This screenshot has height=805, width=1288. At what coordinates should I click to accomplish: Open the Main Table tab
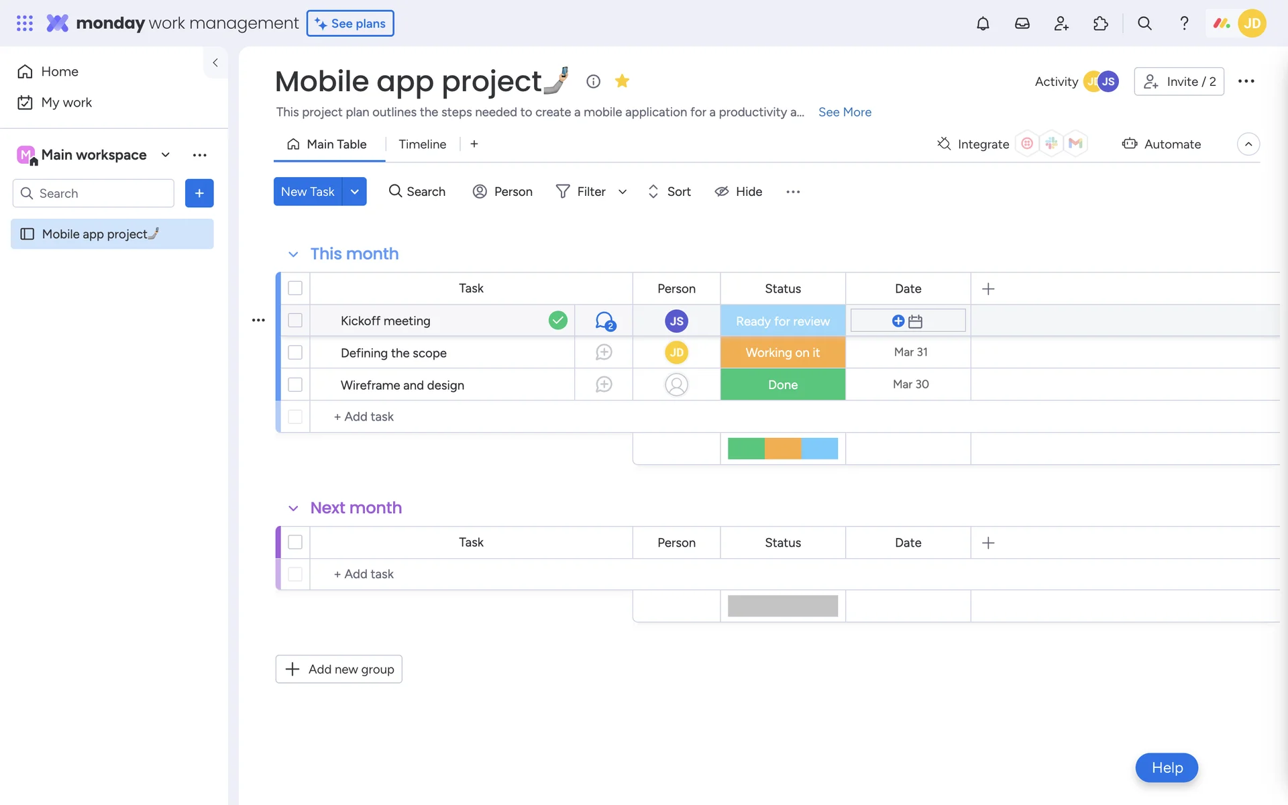327,144
